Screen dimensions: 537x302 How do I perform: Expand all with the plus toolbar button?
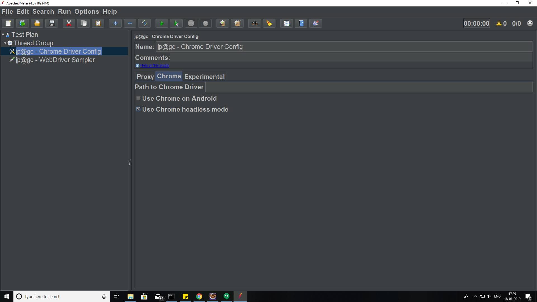(115, 23)
